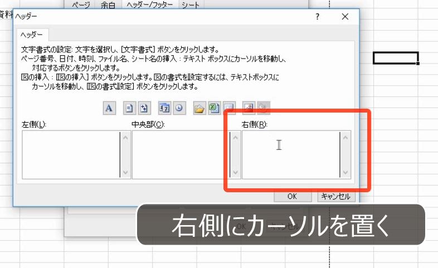438x268 pixels.
Task: Insert Date icon in header toolbar
Action: (x=164, y=108)
